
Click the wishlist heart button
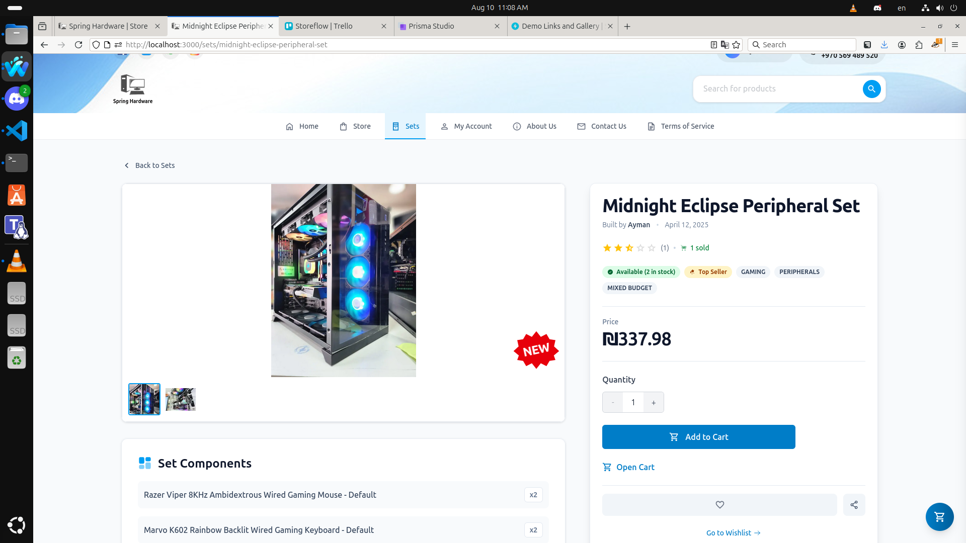click(719, 505)
